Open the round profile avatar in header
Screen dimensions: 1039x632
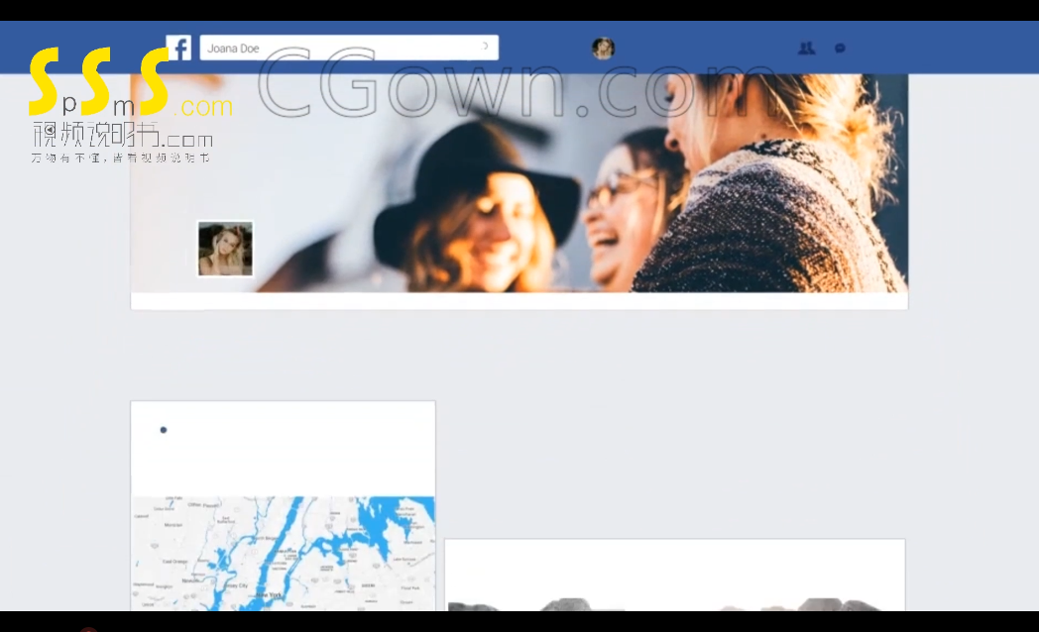pos(603,49)
